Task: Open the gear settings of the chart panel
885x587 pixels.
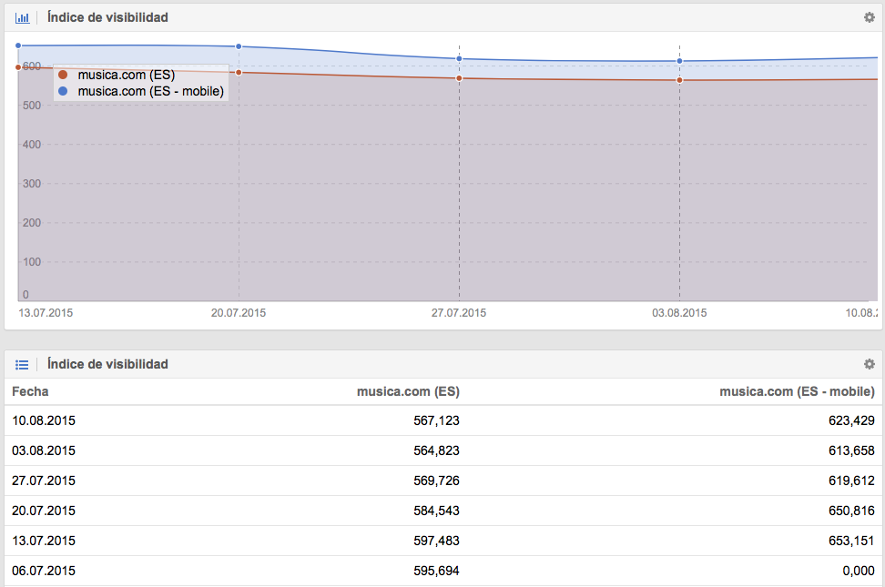Action: pyautogui.click(x=869, y=17)
